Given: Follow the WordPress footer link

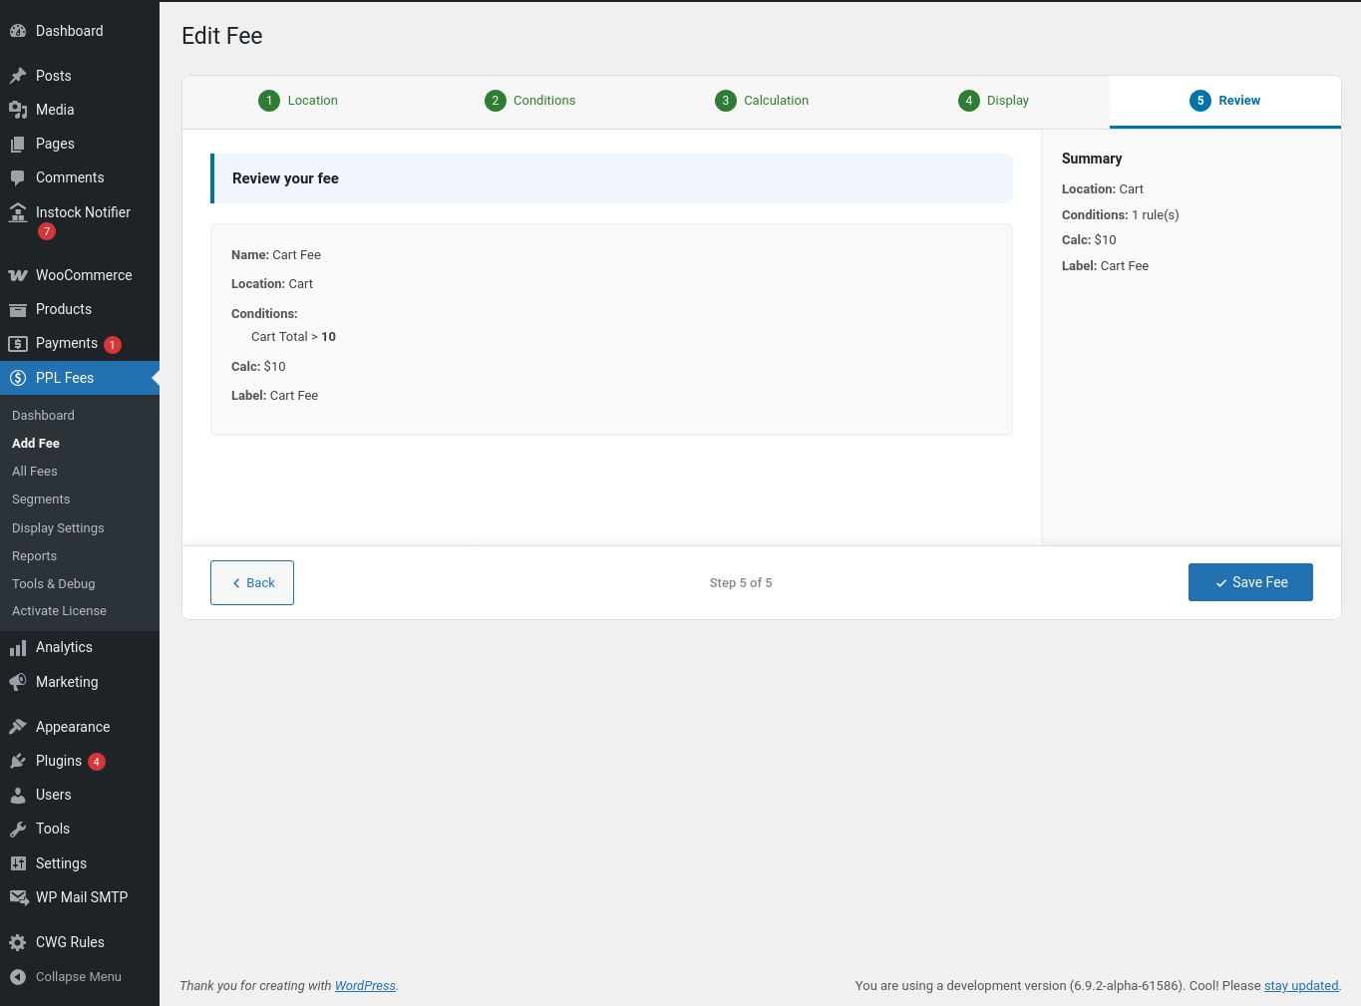Looking at the screenshot, I should (x=365, y=986).
